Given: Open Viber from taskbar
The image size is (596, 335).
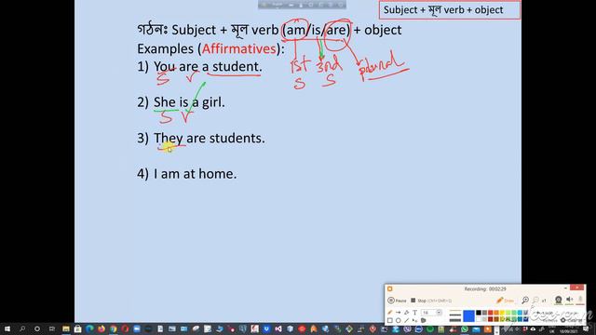Looking at the screenshot, I should [407, 328].
